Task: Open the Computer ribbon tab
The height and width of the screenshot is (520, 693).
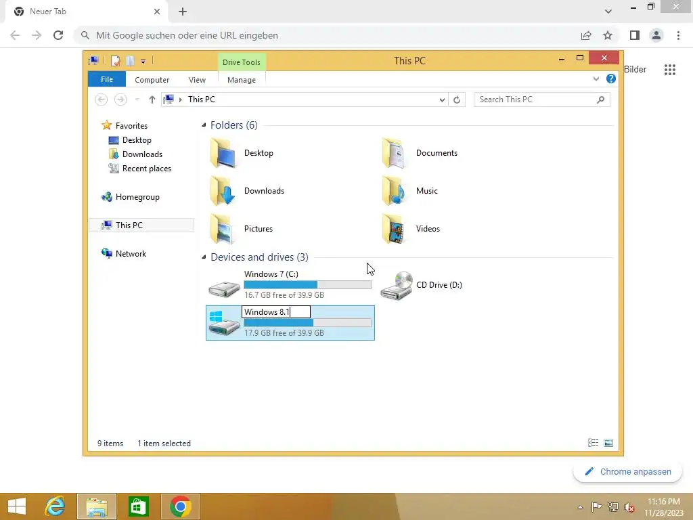Action: pos(152,80)
